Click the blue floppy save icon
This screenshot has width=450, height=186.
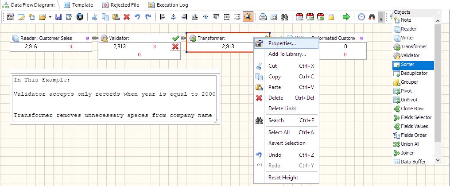tap(58, 17)
